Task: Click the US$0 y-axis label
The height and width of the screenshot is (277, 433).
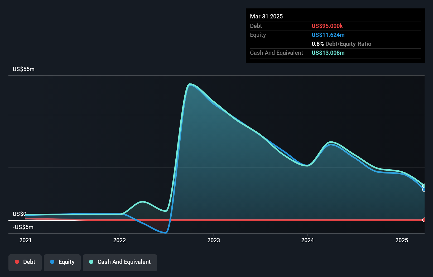Action: [20, 214]
